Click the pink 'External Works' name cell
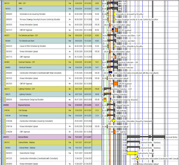Image resolution: width=179 pixels, height=165 pixels. [x=41, y=137]
